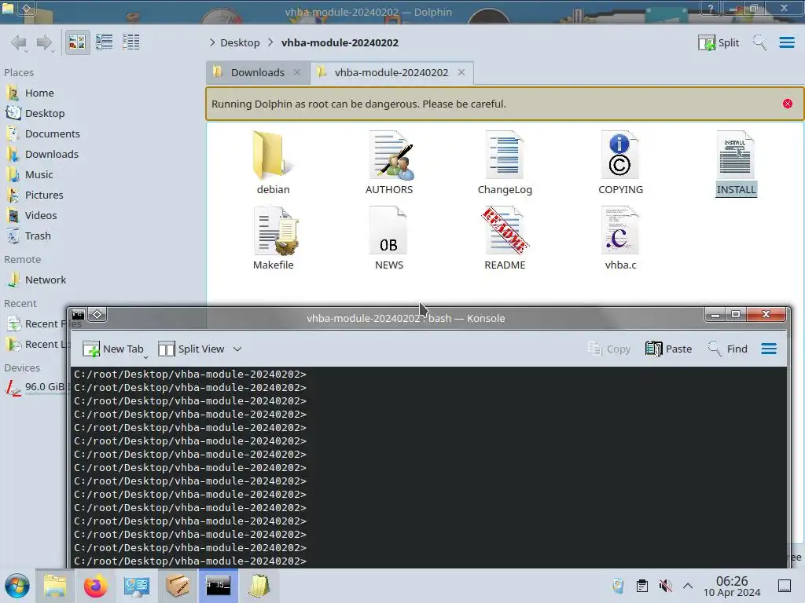Click Find in Konsole toolbar
Image resolution: width=805 pixels, height=603 pixels.
point(727,349)
